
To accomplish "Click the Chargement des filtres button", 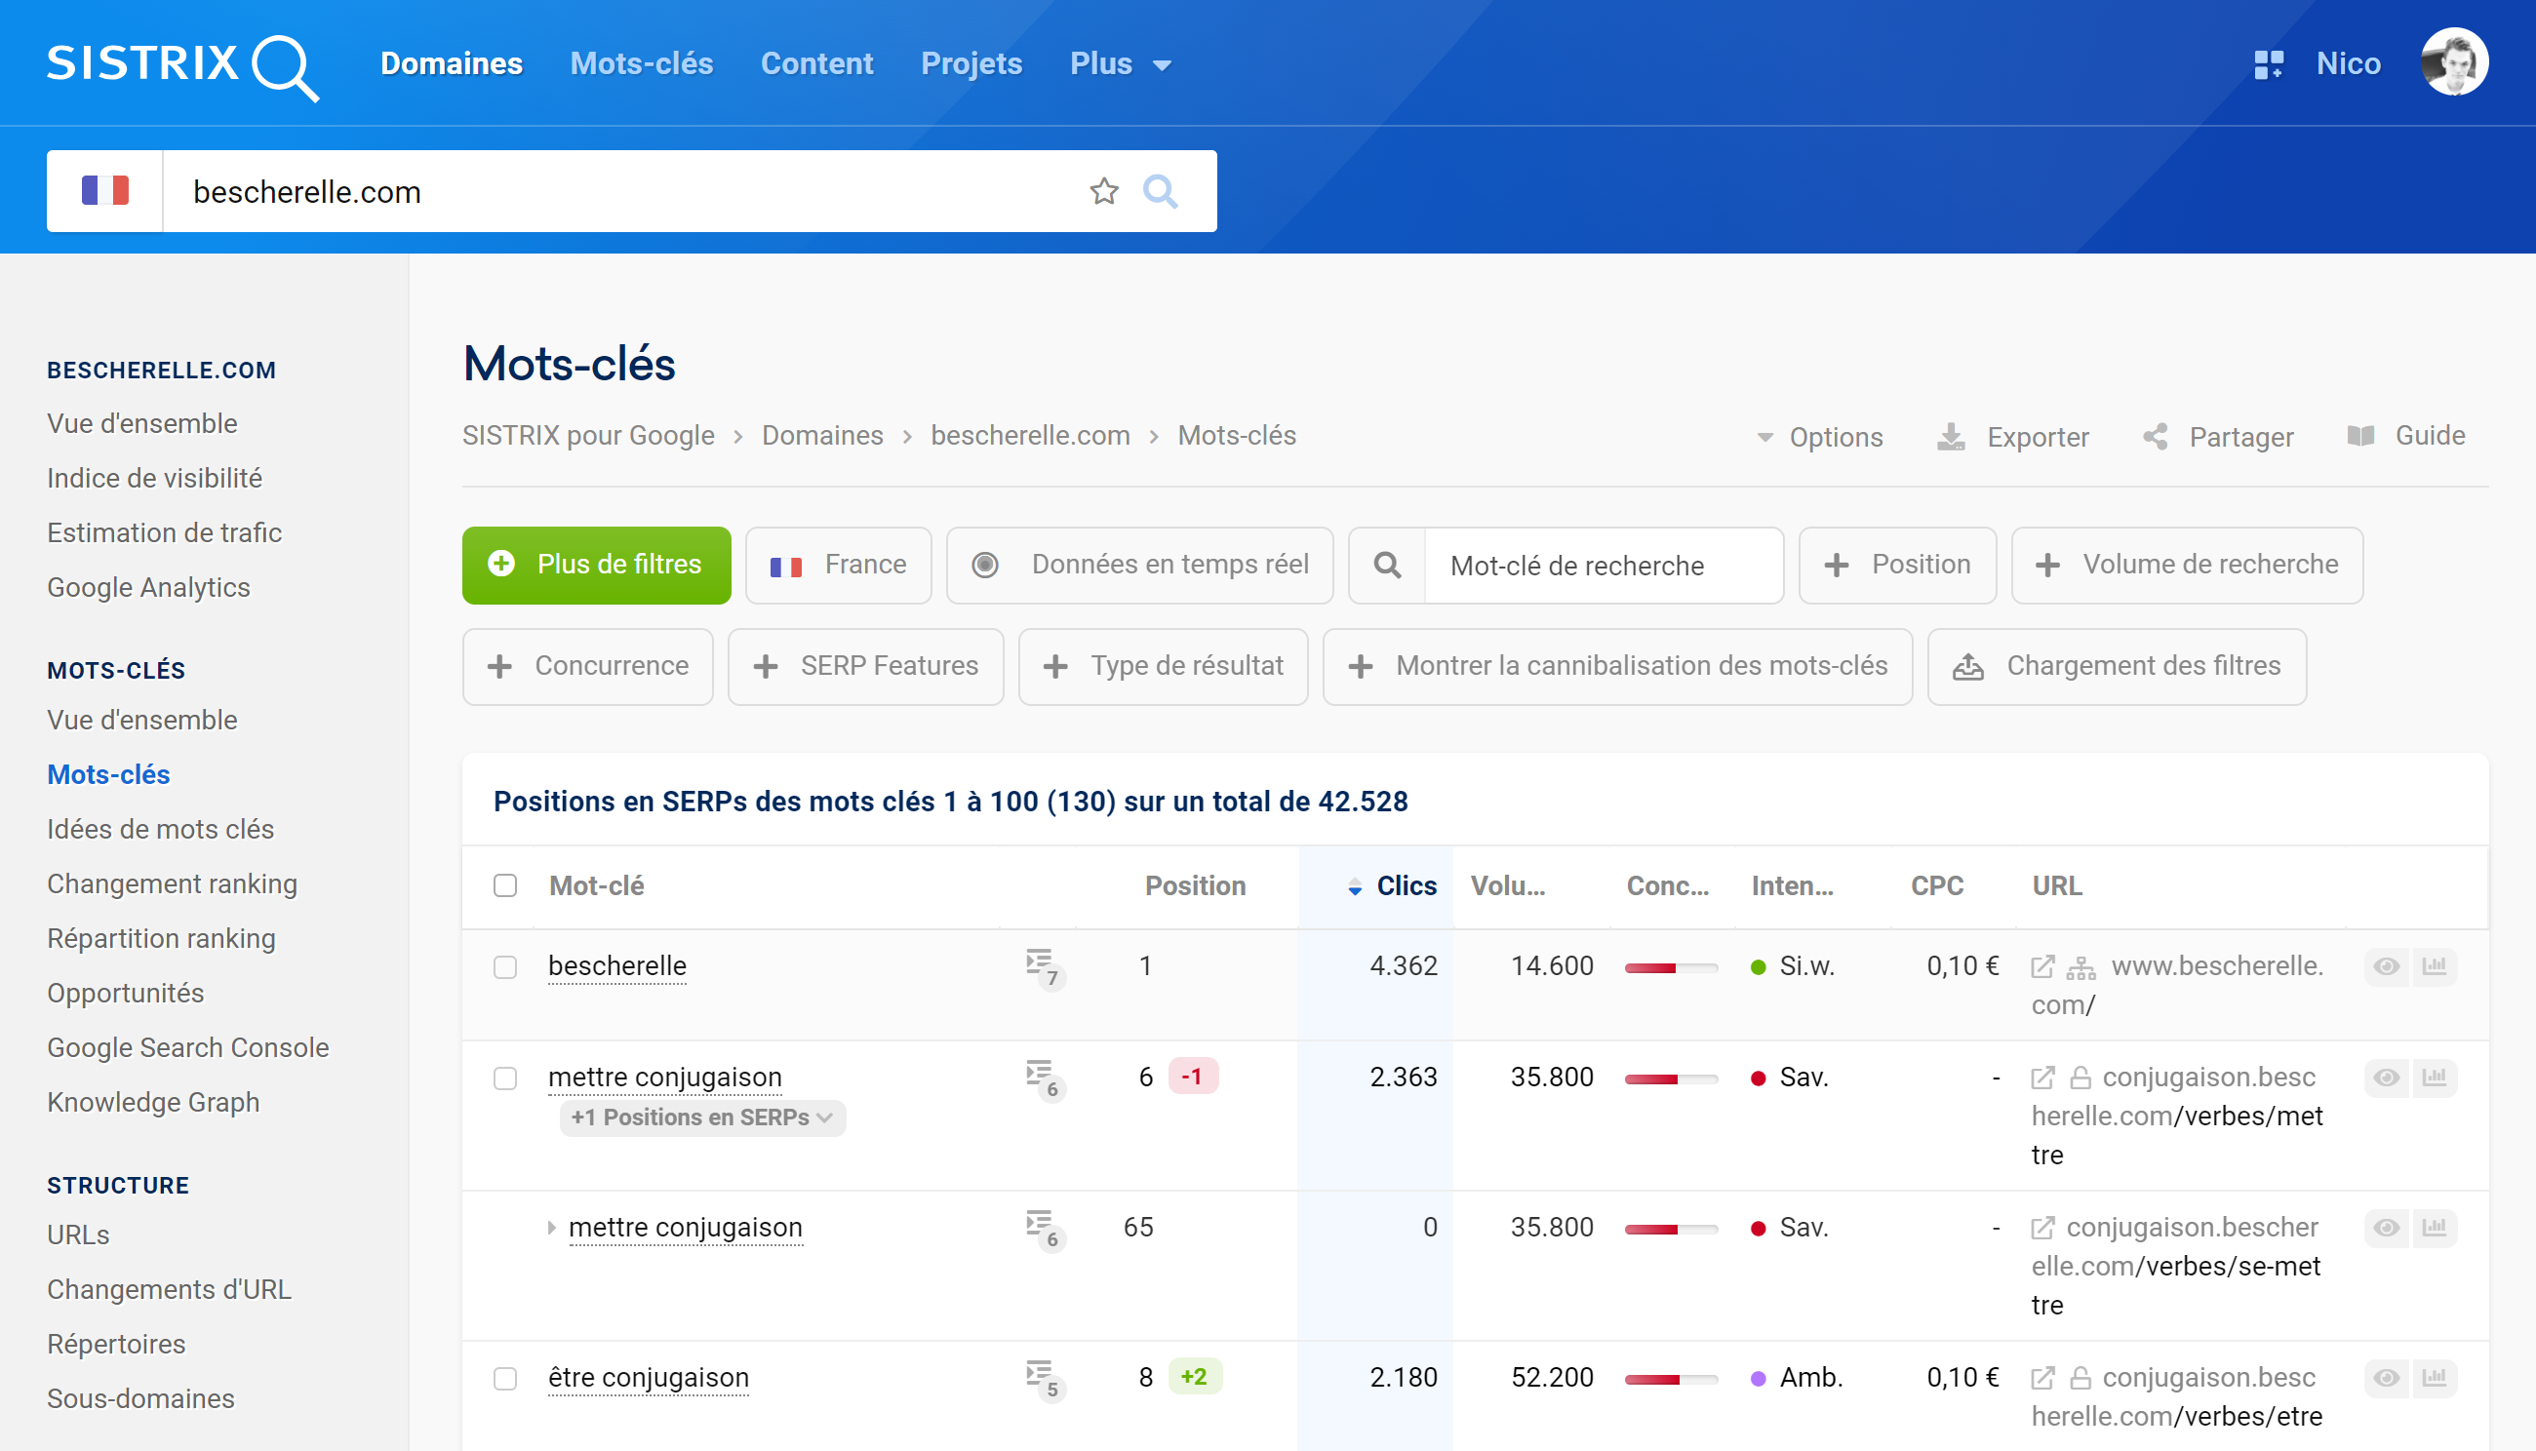I will [2117, 667].
